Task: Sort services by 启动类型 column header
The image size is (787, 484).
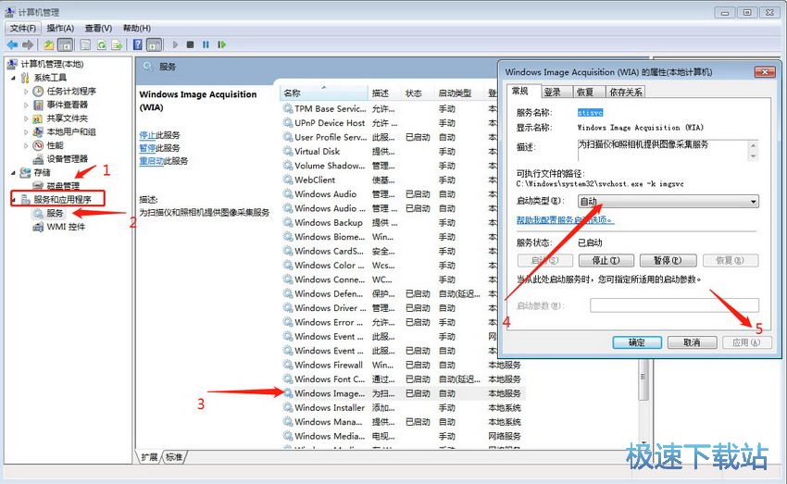Action: [458, 93]
